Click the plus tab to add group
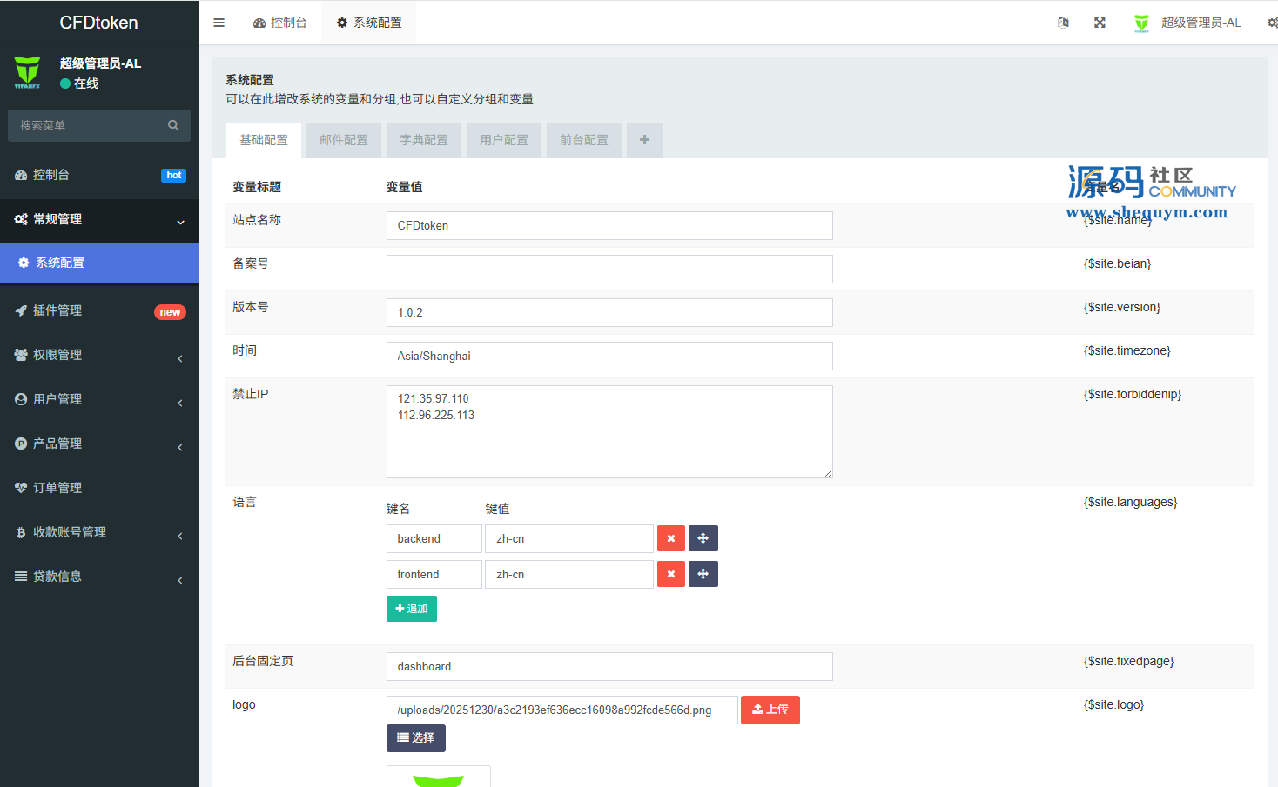The width and height of the screenshot is (1278, 787). pyautogui.click(x=644, y=140)
